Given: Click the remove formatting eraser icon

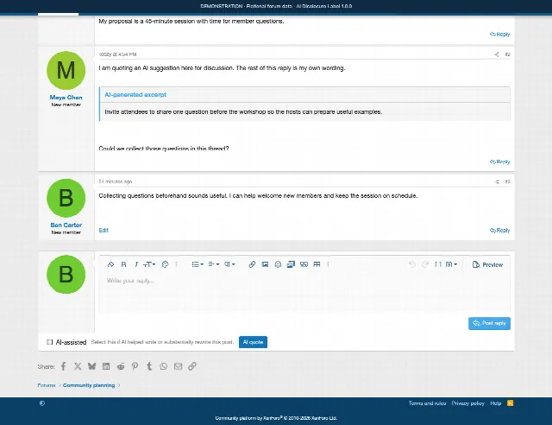Looking at the screenshot, I should pos(110,264).
